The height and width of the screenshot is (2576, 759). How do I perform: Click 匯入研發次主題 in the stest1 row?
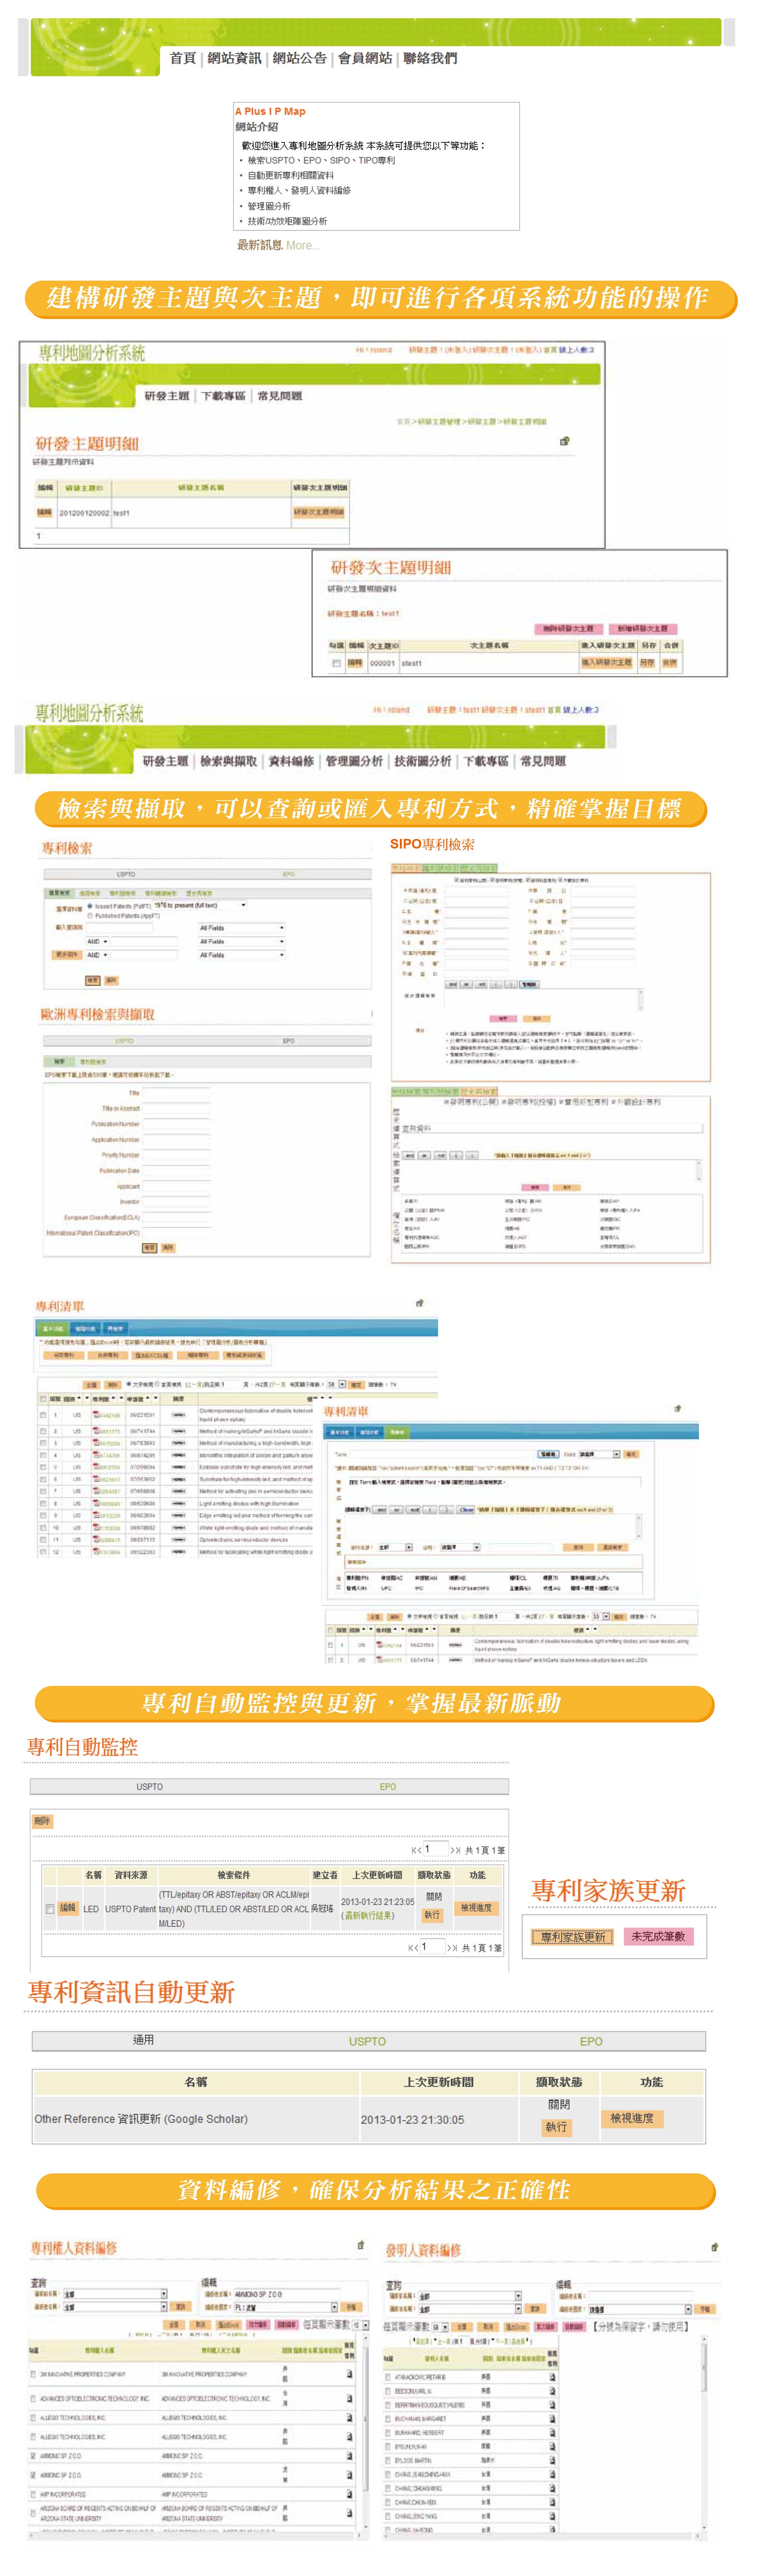coord(607,663)
